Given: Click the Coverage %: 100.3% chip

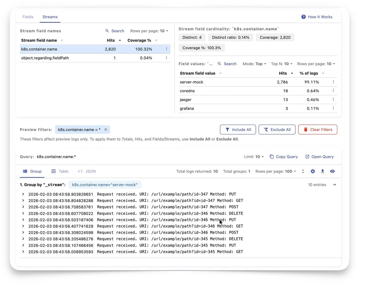Looking at the screenshot, I should 202,48.
